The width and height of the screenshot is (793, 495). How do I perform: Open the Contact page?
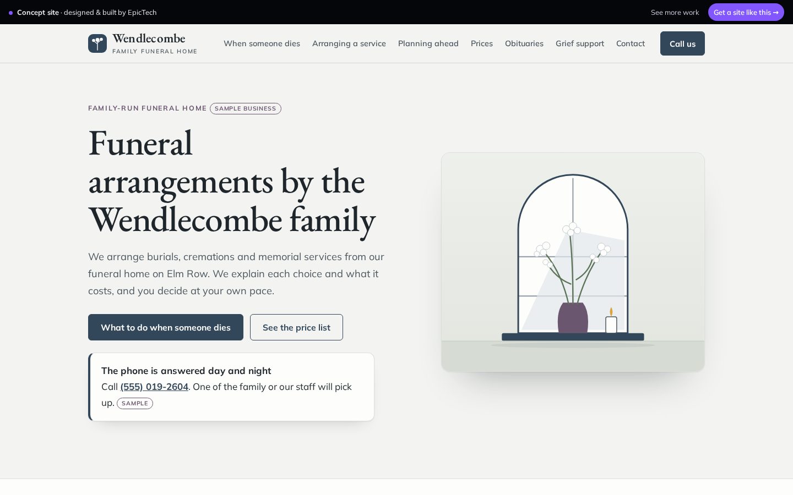pyautogui.click(x=631, y=43)
